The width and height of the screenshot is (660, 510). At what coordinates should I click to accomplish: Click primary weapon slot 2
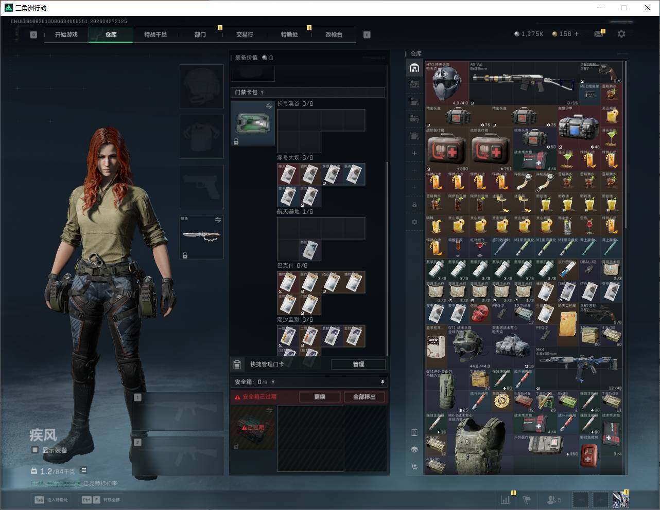[x=178, y=456]
